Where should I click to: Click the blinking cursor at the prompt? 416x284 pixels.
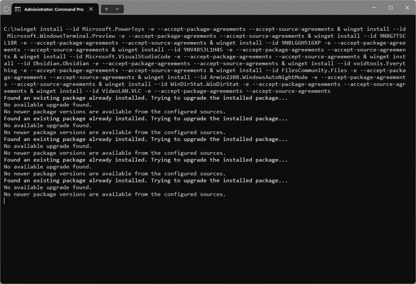coord(4,201)
